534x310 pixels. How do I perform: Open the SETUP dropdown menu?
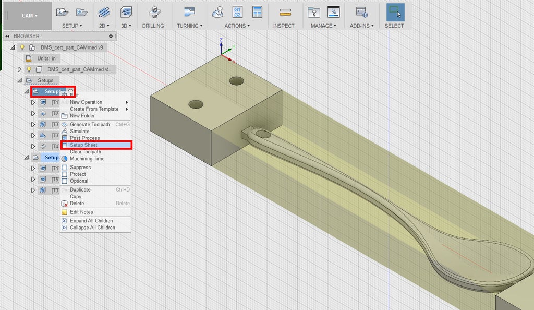click(72, 26)
